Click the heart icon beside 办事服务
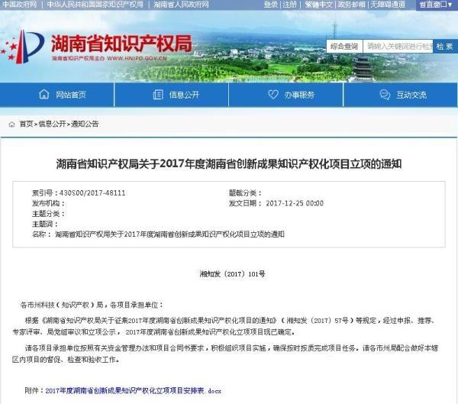Viewport: 458px width, 404px height. [x=273, y=95]
